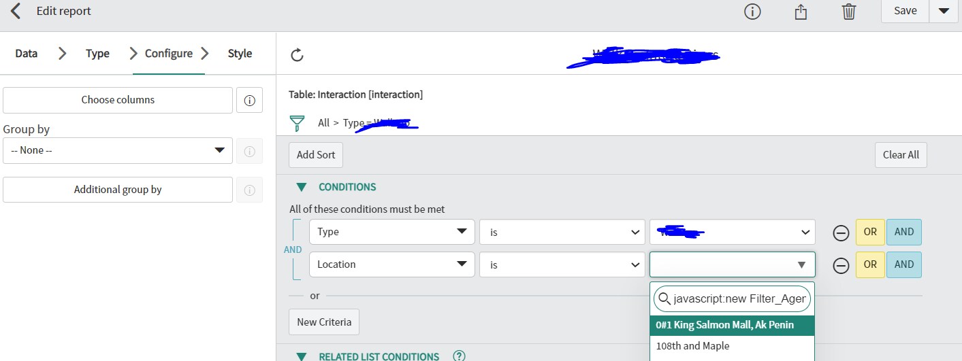Remove the Location condition row
Image resolution: width=962 pixels, height=361 pixels.
click(x=841, y=265)
